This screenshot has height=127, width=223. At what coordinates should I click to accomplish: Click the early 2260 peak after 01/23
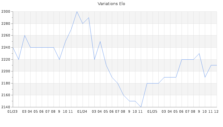coord(25,35)
